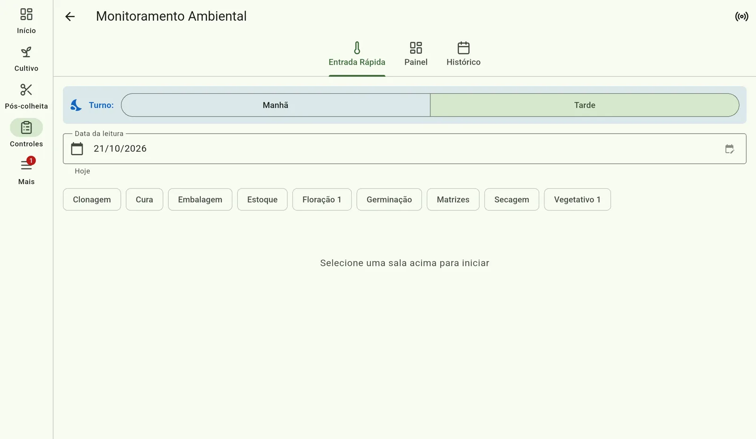Click the calendar icon beside the date
This screenshot has width=756, height=439.
77,149
